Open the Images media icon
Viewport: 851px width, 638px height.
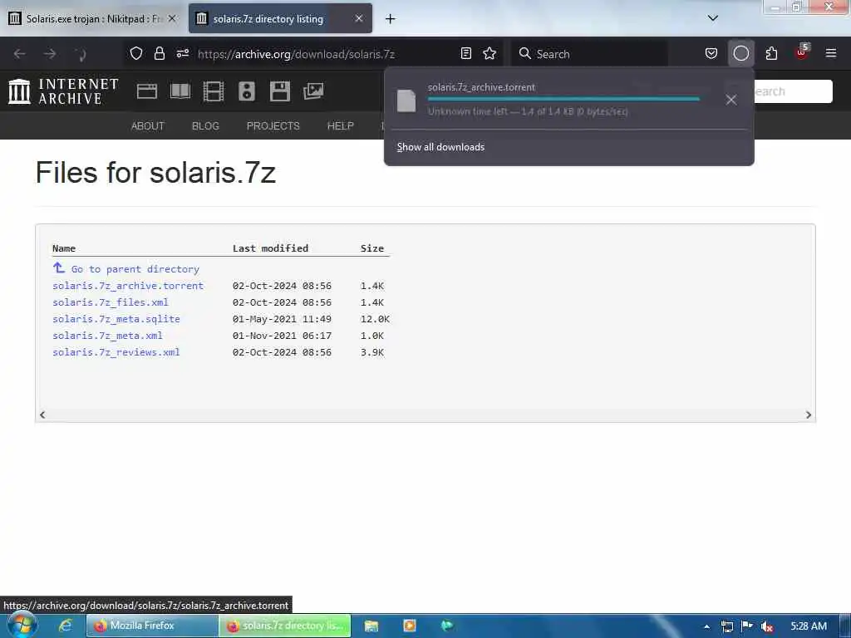313,91
